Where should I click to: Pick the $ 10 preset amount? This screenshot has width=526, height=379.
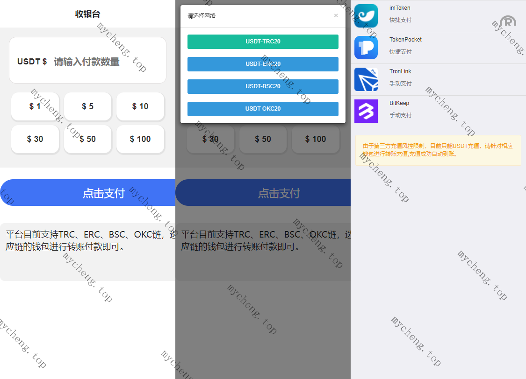(x=140, y=106)
